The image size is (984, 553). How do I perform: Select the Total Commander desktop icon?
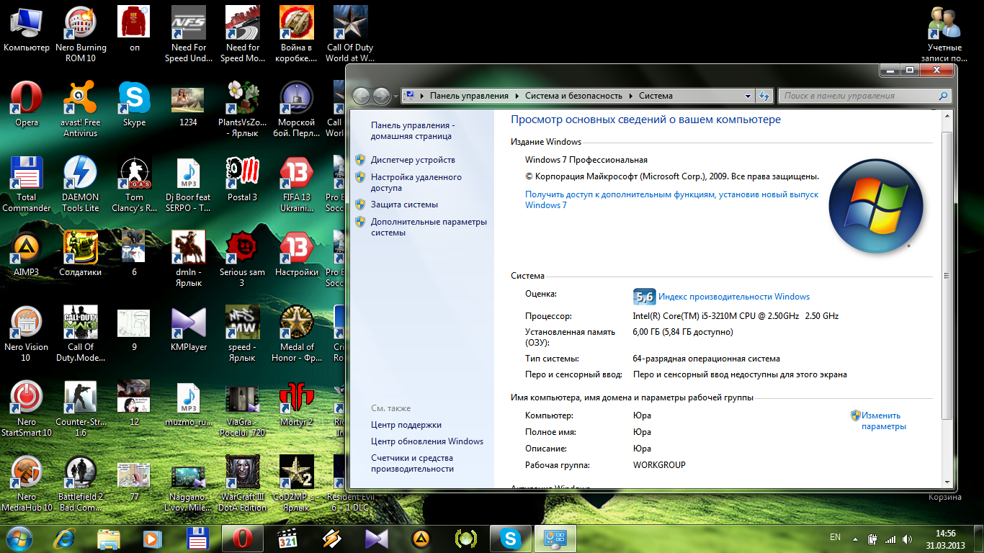tap(27, 184)
